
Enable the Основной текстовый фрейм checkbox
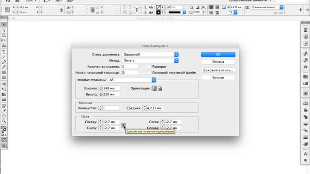click(x=150, y=72)
